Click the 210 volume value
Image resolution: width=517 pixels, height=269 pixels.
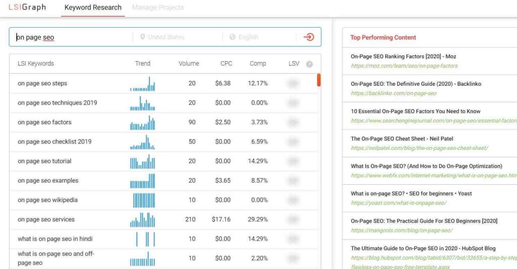point(190,220)
